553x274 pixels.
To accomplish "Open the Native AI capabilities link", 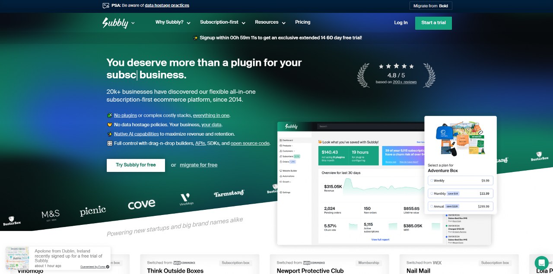I will (136, 134).
